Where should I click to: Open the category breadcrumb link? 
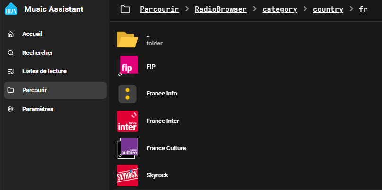(280, 9)
